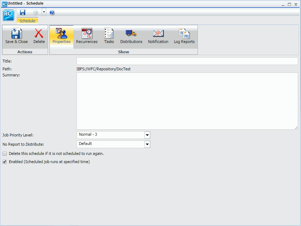Maximize the Schedule window
The width and height of the screenshot is (301, 226).
point(290,4)
